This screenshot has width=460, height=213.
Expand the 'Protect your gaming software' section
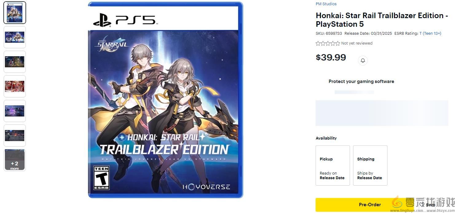pyautogui.click(x=361, y=81)
